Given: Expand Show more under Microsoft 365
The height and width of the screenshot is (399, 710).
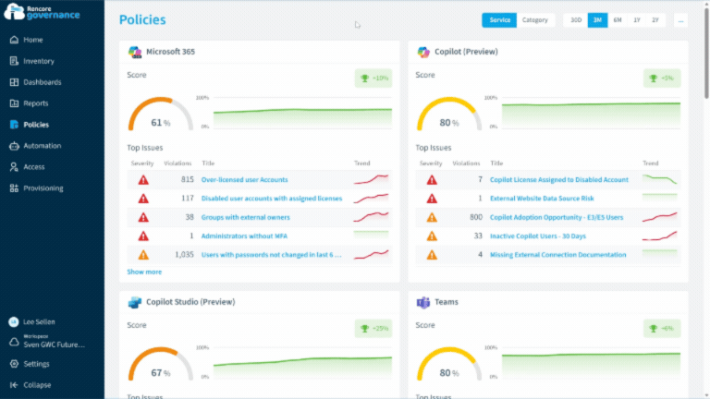Looking at the screenshot, I should [x=144, y=272].
